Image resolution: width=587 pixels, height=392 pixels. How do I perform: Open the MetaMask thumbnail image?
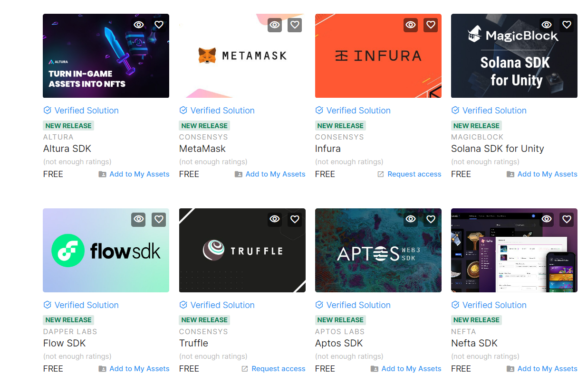(242, 56)
